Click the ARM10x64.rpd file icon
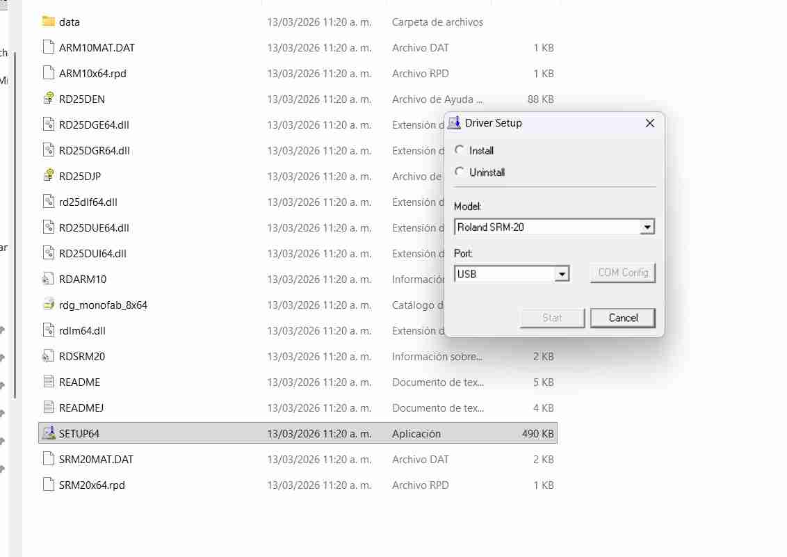The width and height of the screenshot is (787, 557). tap(48, 73)
